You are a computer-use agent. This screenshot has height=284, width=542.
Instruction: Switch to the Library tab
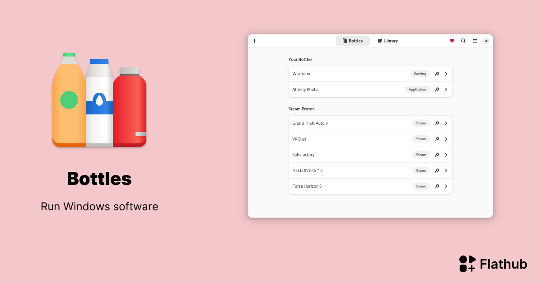[x=388, y=41]
